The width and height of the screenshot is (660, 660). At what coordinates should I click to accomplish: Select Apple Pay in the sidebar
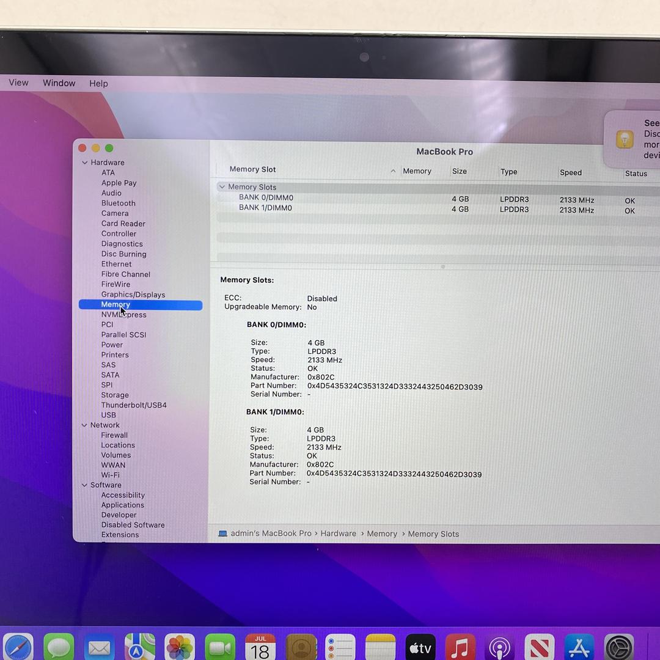(x=119, y=183)
